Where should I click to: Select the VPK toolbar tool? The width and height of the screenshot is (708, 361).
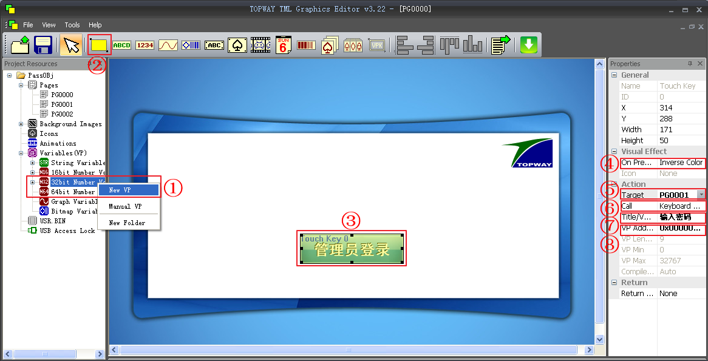point(376,45)
